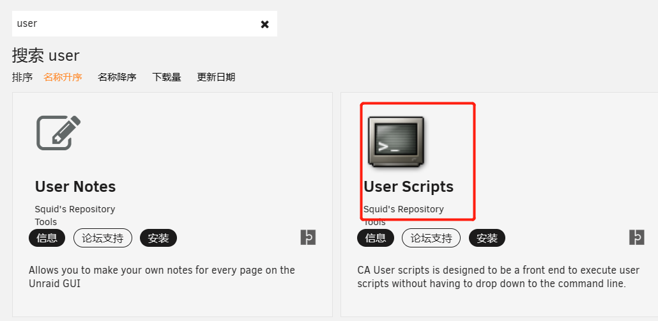
Task: Pin the User Scripts app
Action: click(x=636, y=238)
